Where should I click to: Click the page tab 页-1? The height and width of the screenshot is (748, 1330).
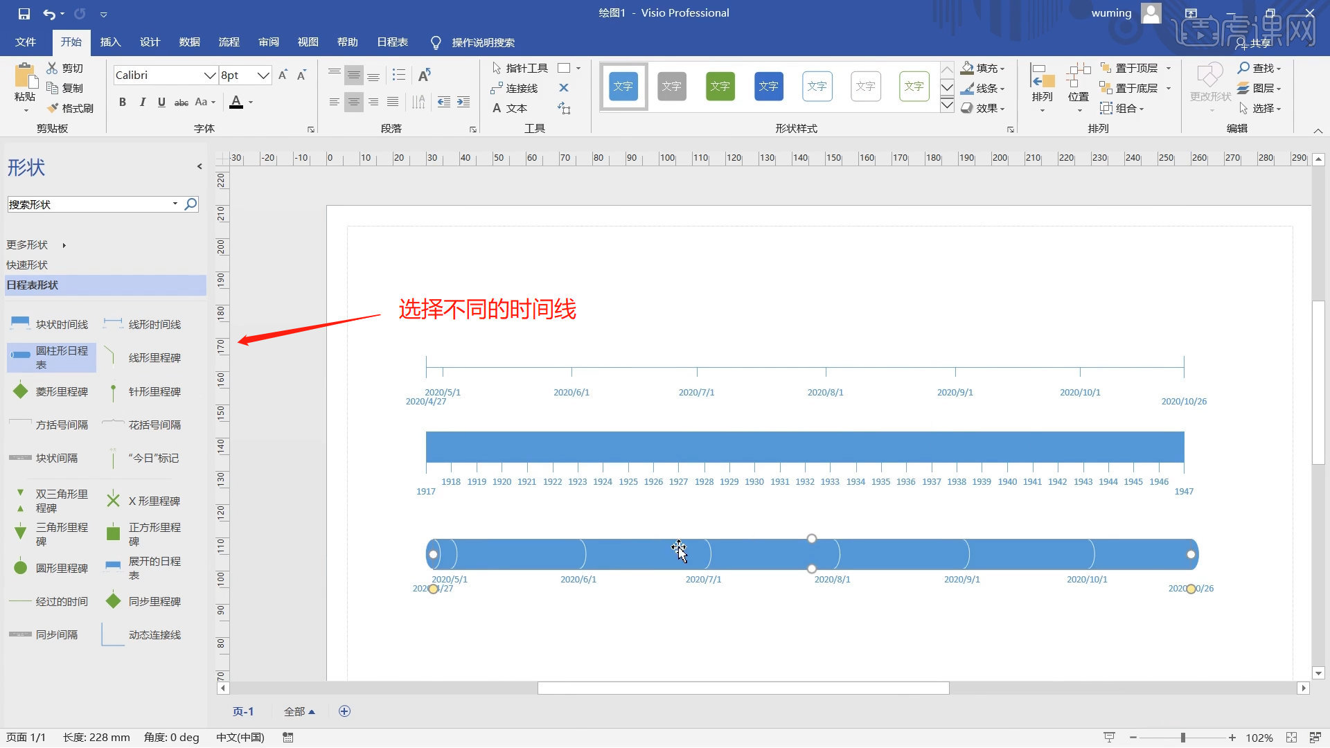tap(243, 711)
